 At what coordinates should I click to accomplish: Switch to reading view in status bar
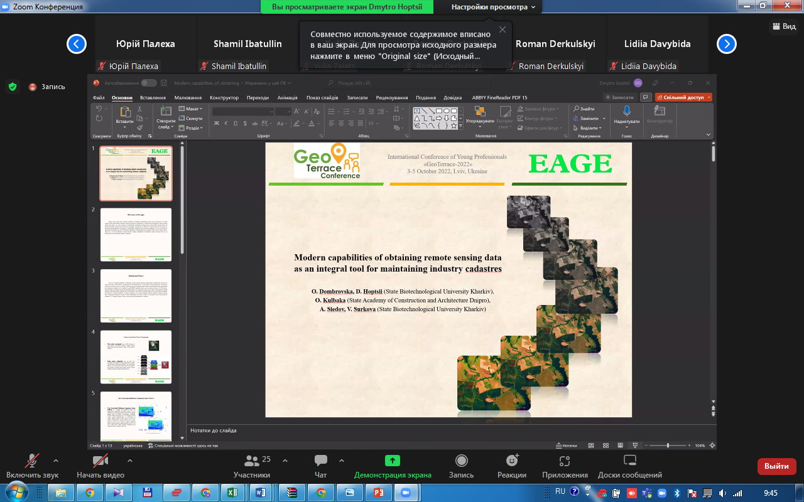pyautogui.click(x=620, y=446)
